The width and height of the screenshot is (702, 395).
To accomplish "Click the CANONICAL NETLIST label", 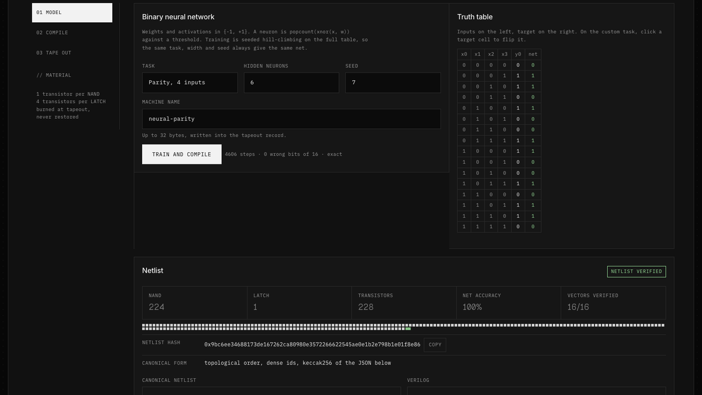I will point(169,380).
